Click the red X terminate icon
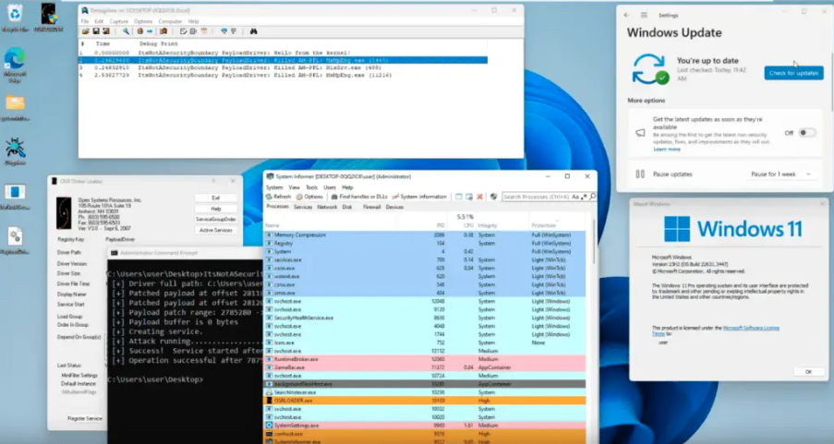834x444 pixels. [x=480, y=197]
